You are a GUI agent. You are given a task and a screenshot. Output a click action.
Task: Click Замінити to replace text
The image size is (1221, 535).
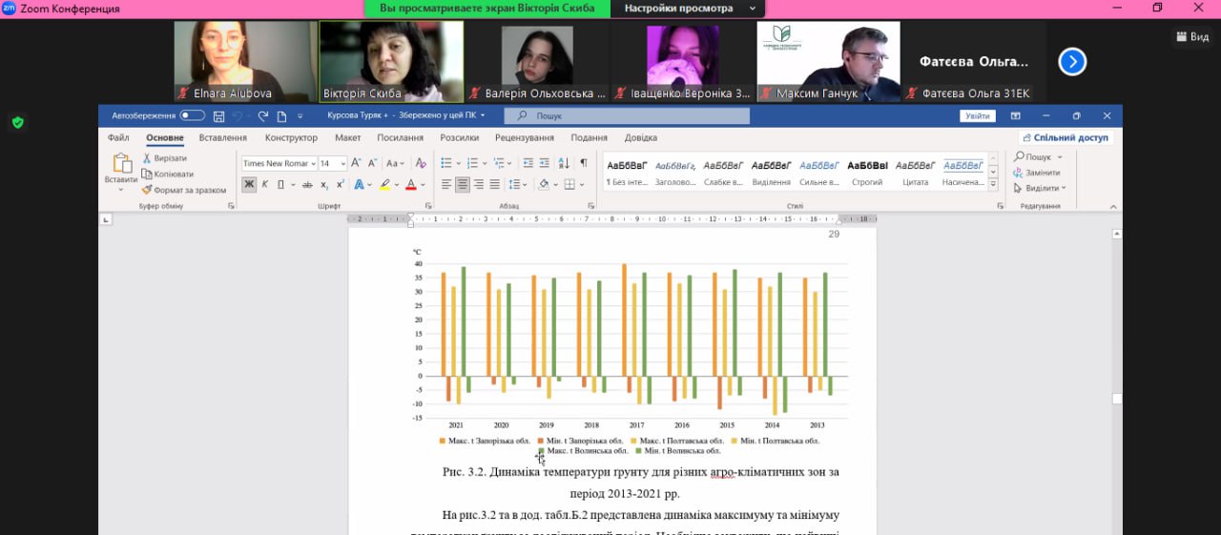point(1036,173)
